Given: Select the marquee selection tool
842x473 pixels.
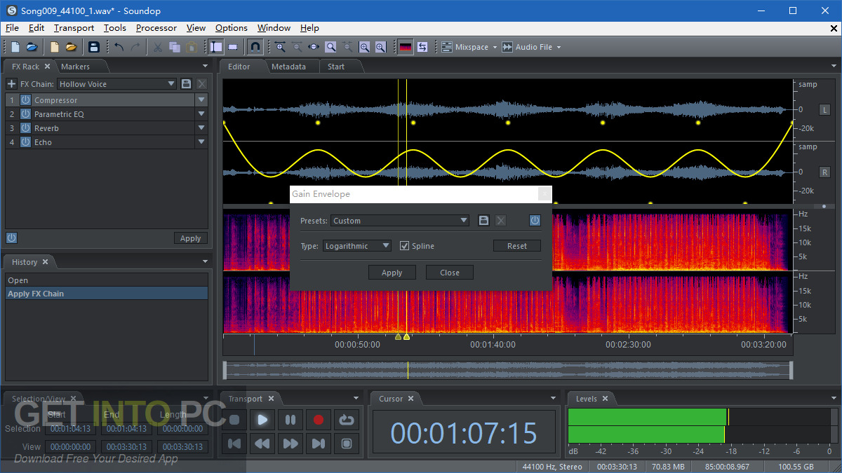Looking at the screenshot, I should (233, 47).
